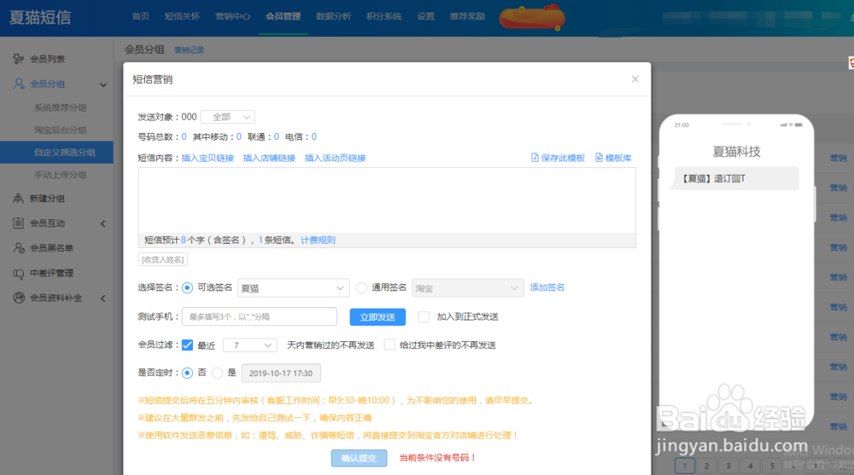Click the 会员分组 person icon in sidebar
854x475 pixels.
[19, 84]
